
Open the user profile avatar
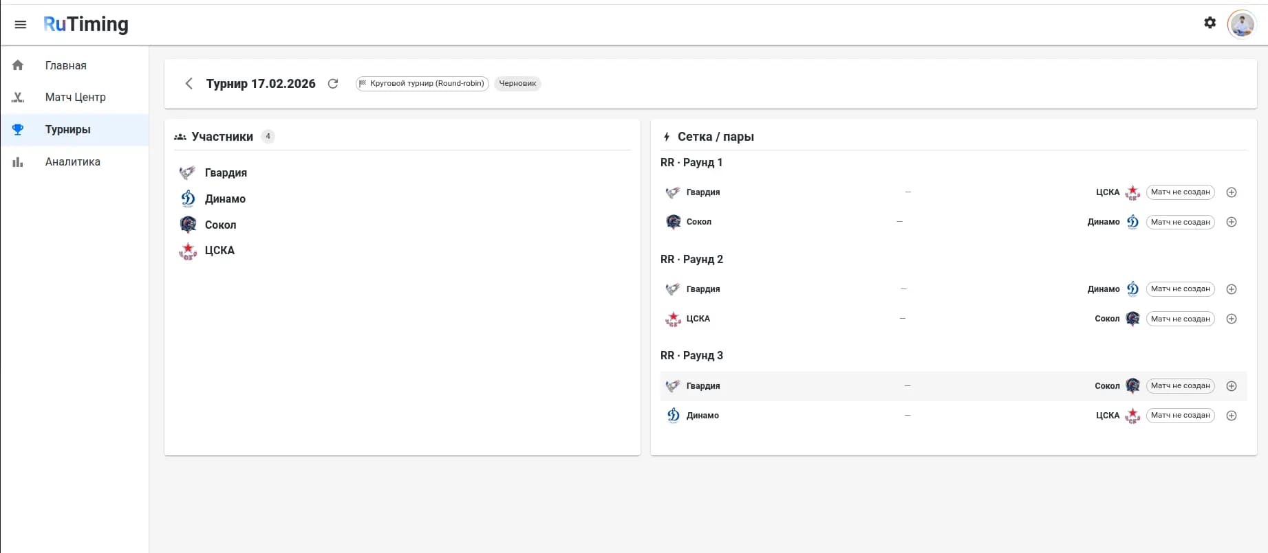[1241, 25]
